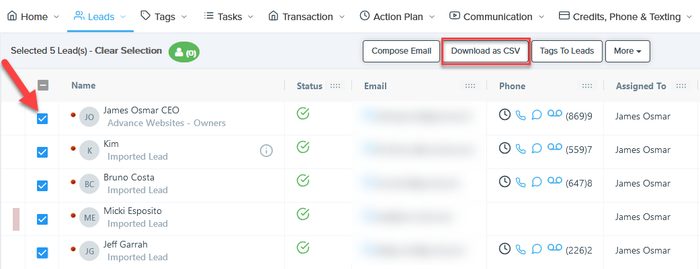Open text message icon in Kim's row
Viewport: 700px width, 269px height.
[537, 148]
